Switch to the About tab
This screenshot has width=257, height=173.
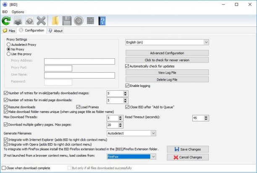coord(55,31)
